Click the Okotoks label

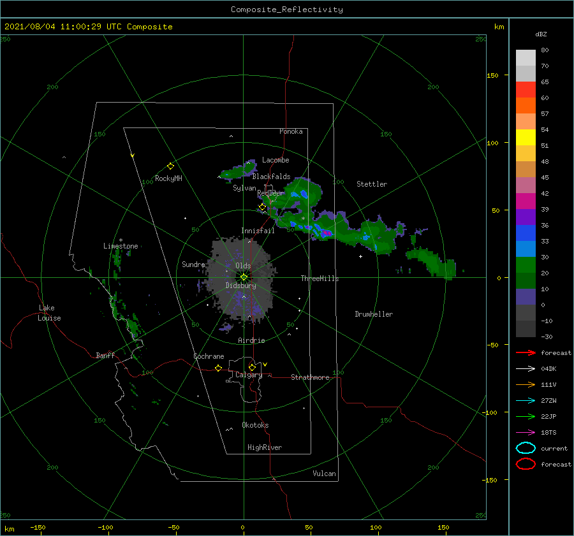click(x=255, y=425)
